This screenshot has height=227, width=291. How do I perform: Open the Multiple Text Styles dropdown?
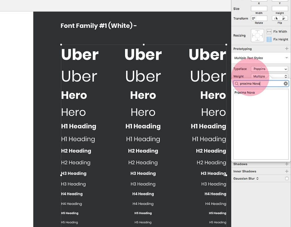pyautogui.click(x=261, y=58)
